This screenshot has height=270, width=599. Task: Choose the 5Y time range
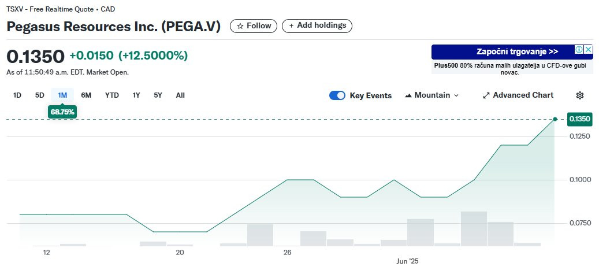pyautogui.click(x=158, y=95)
